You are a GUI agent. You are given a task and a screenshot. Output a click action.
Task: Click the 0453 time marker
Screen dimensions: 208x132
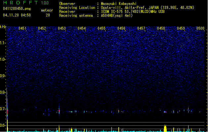tap(62, 28)
